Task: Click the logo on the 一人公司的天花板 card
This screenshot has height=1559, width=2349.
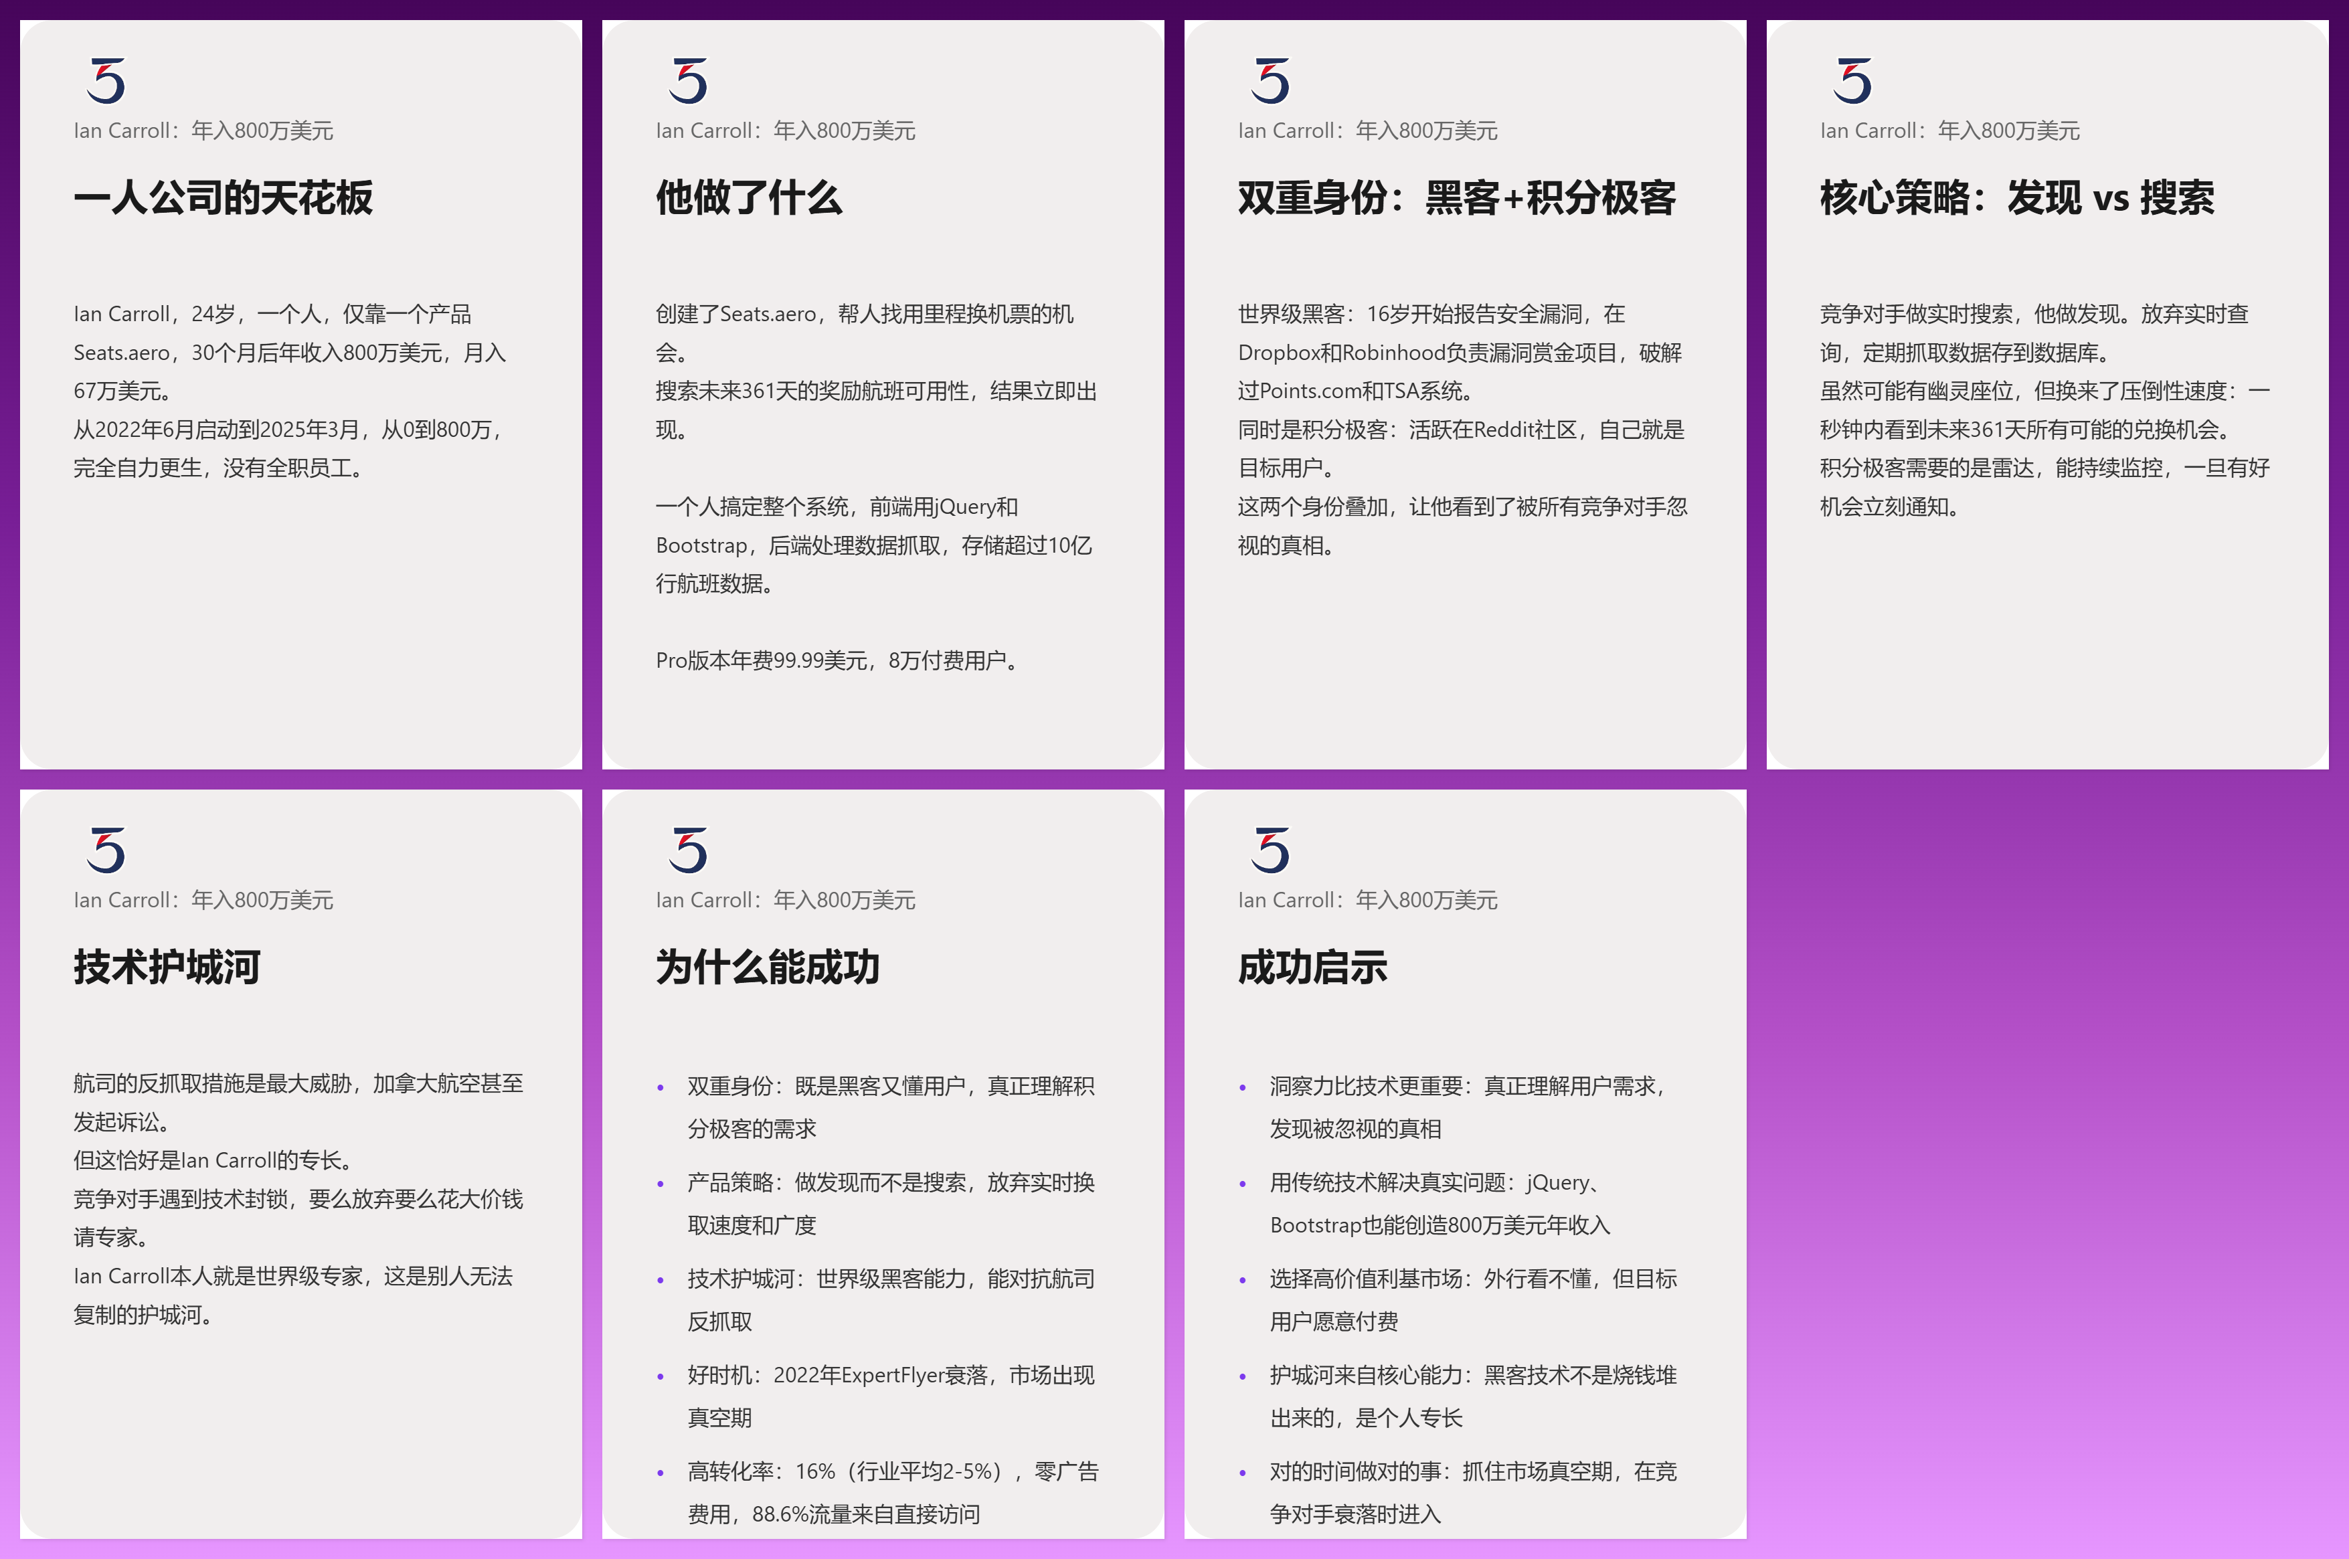Action: tap(106, 80)
